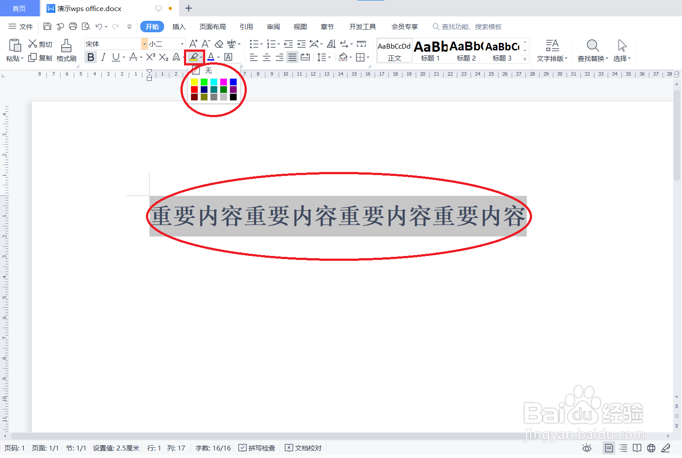Open Find and Replace (查找替换)
This screenshot has height=458, width=682.
pos(592,50)
